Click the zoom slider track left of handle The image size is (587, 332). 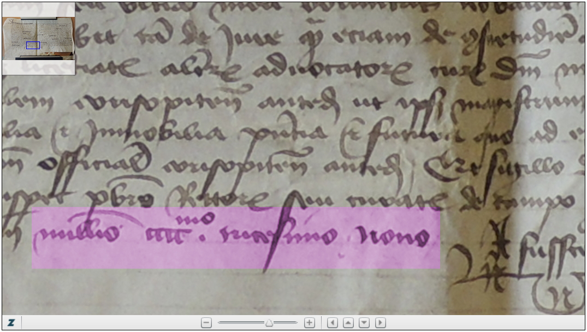[240, 323]
